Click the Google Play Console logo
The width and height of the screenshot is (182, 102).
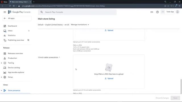[x=19, y=12]
